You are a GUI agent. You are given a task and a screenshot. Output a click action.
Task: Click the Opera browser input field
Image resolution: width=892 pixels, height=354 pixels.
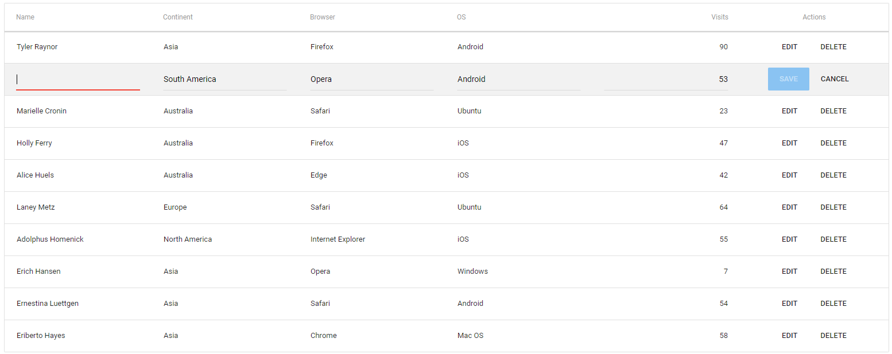coord(371,80)
